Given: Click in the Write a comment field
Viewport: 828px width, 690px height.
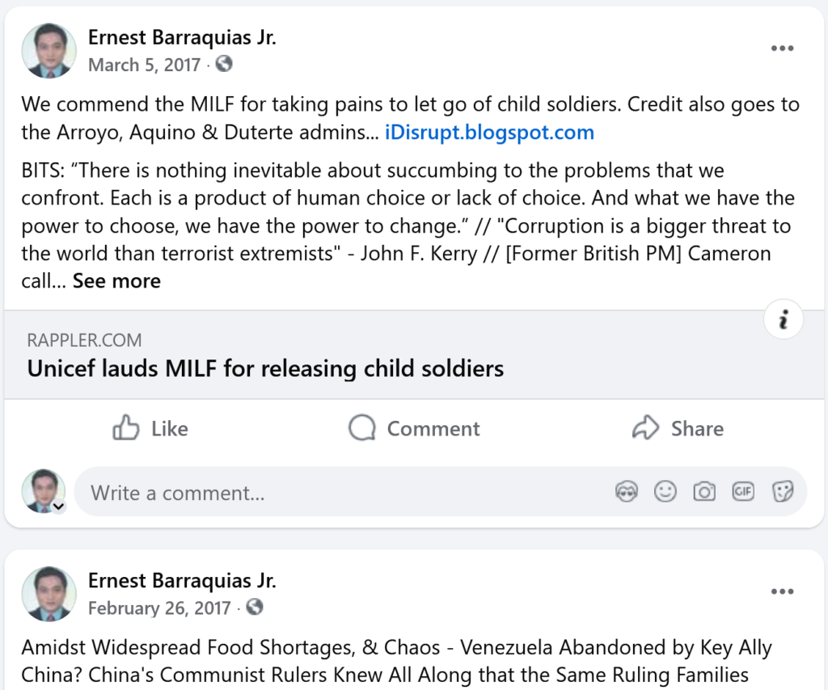Looking at the screenshot, I should pyautogui.click(x=323, y=493).
